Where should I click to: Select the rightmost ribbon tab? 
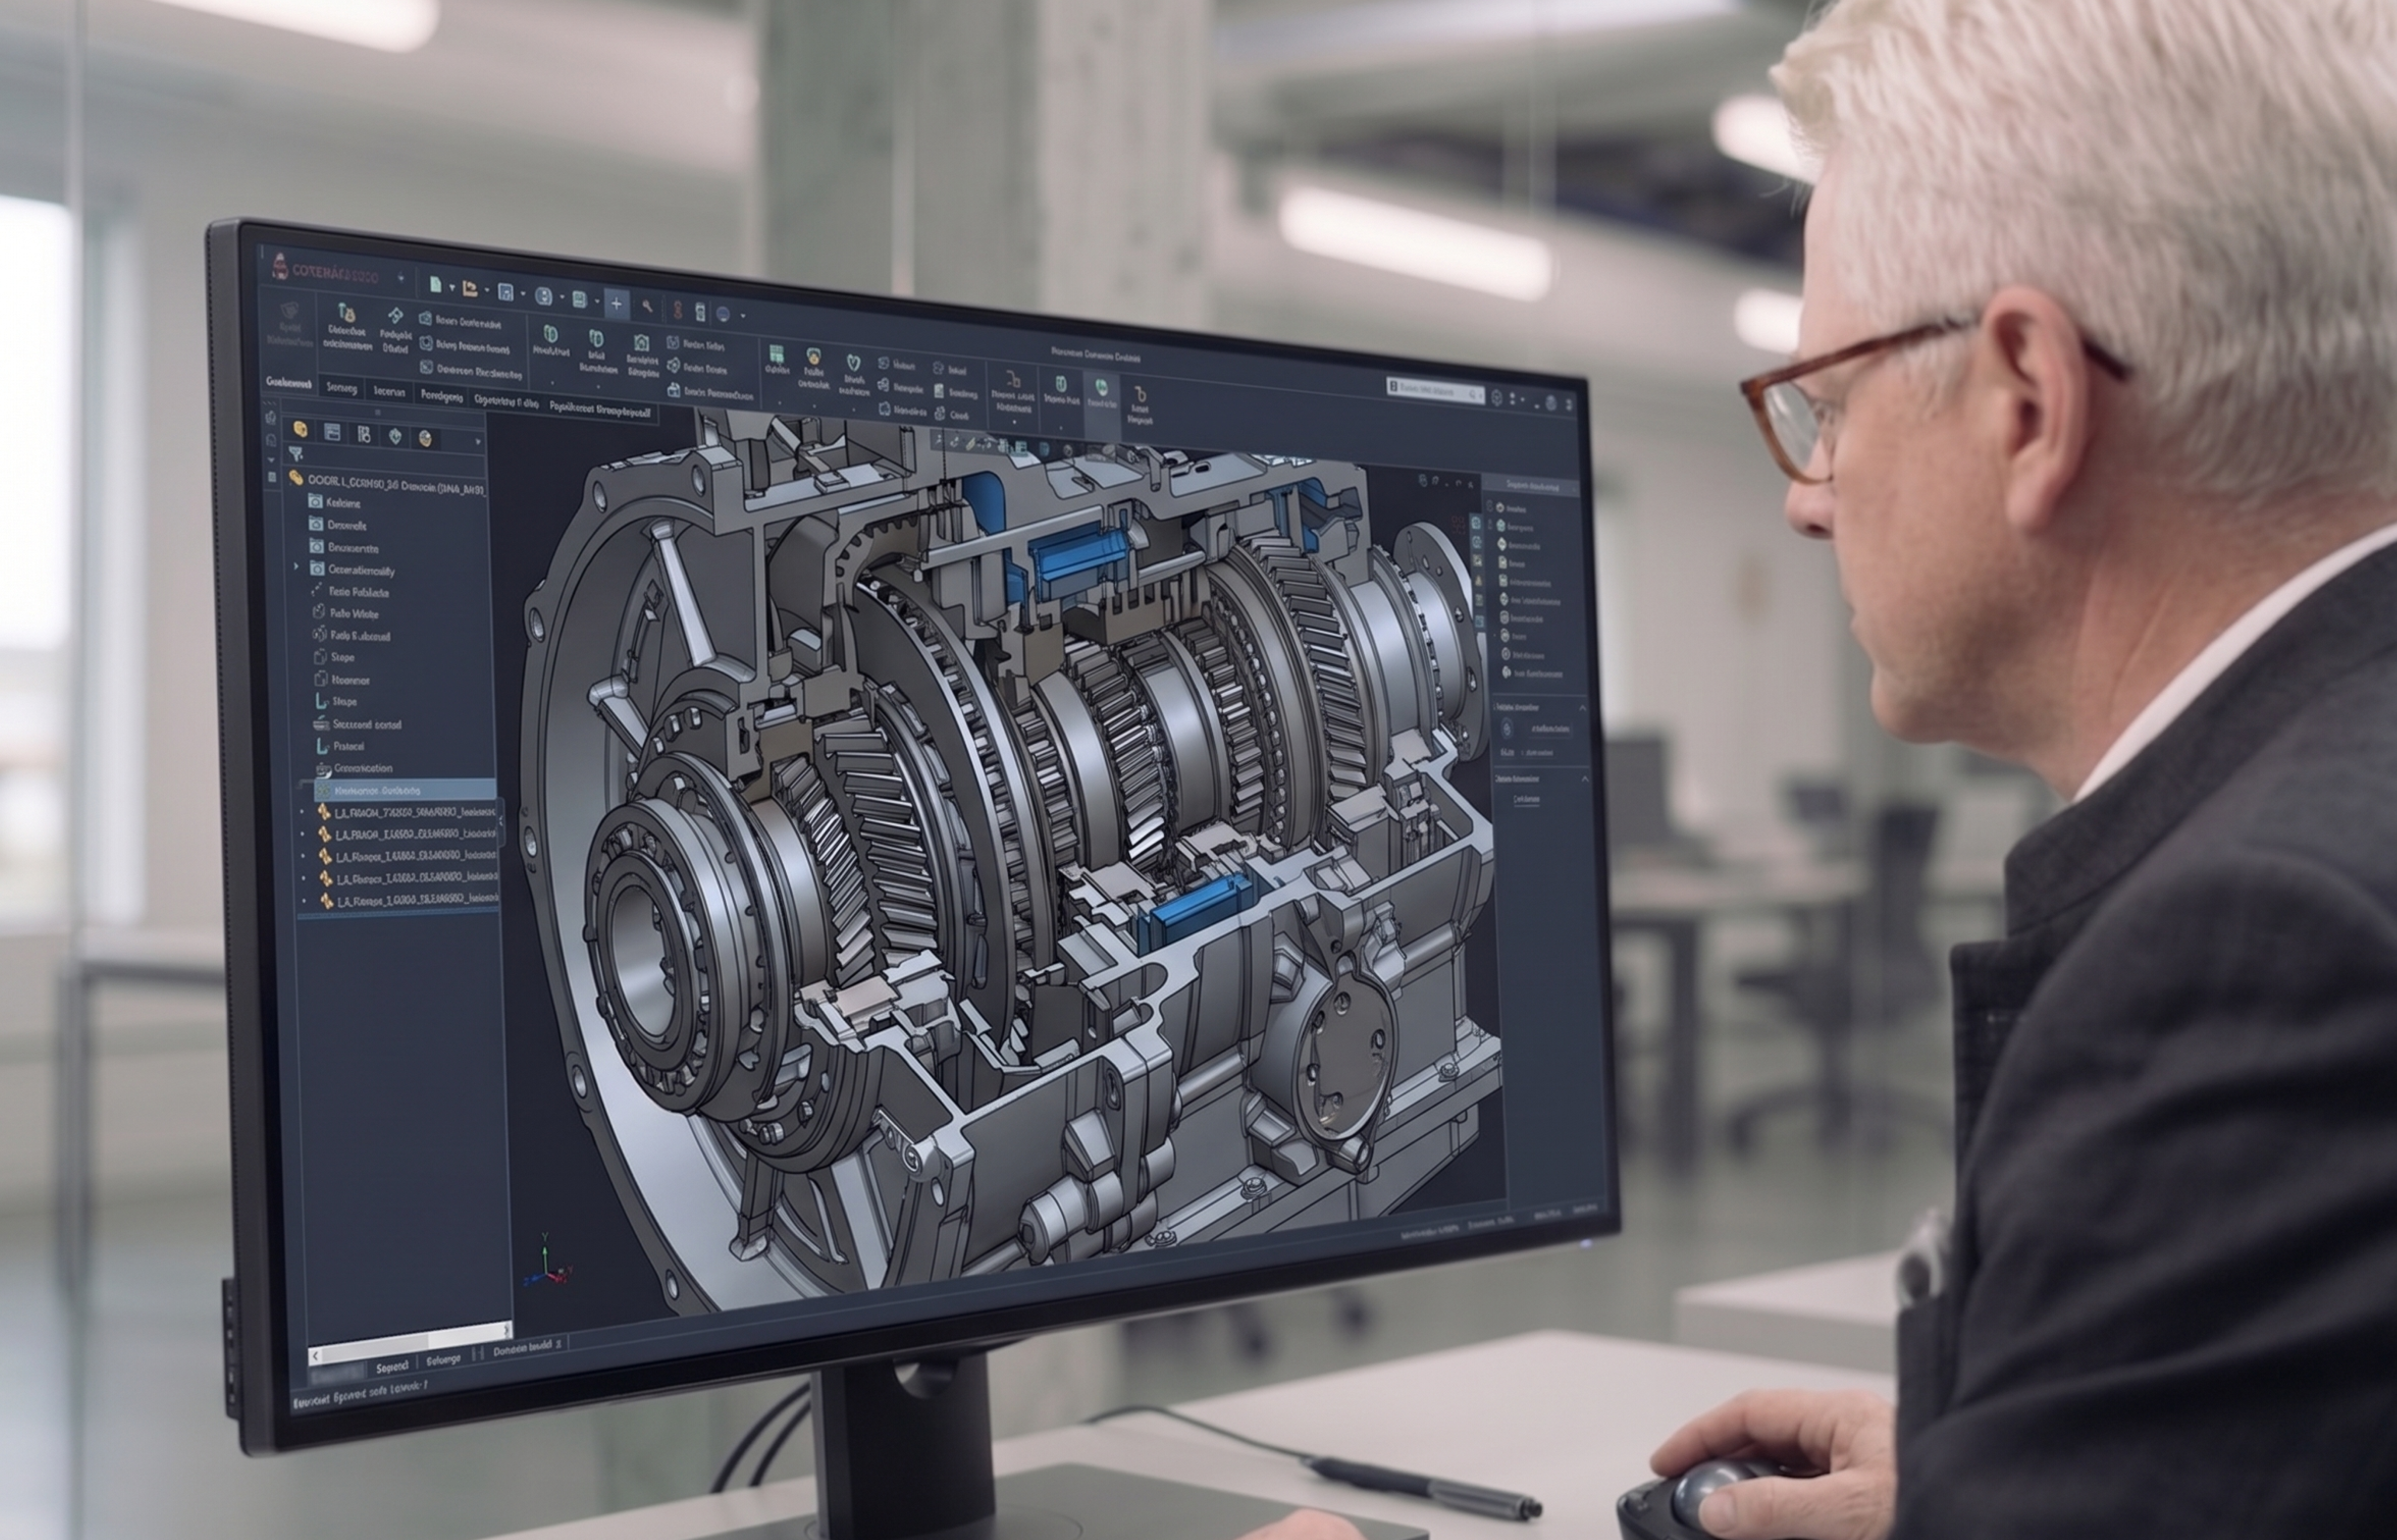click(600, 409)
